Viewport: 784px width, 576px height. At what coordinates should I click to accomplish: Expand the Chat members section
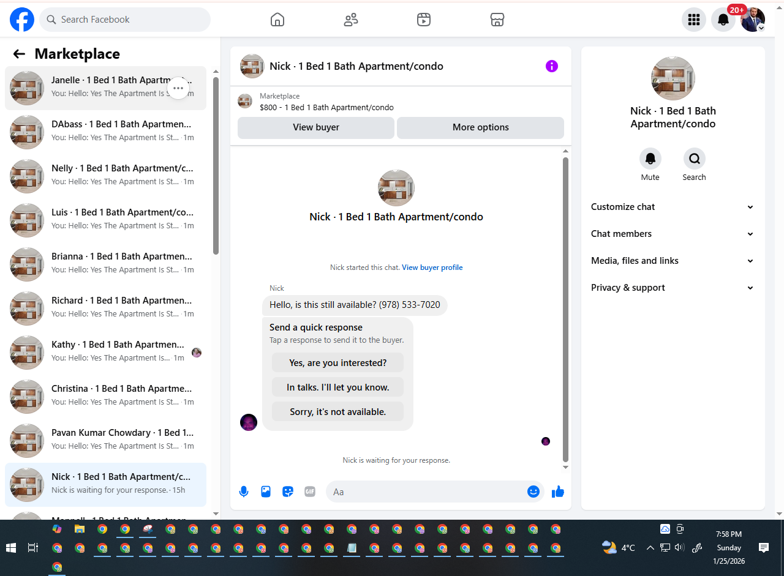[x=673, y=234]
